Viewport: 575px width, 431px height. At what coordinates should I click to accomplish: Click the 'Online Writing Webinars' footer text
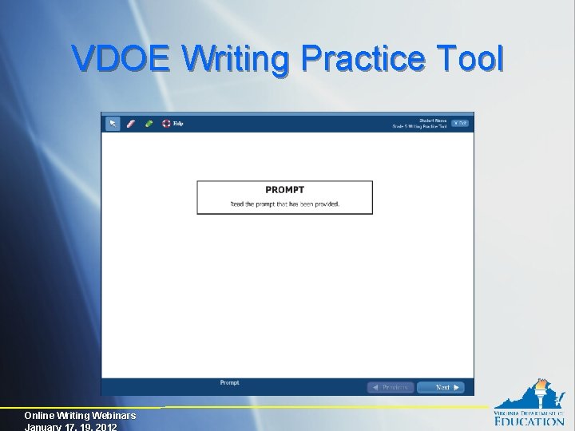[x=80, y=416]
